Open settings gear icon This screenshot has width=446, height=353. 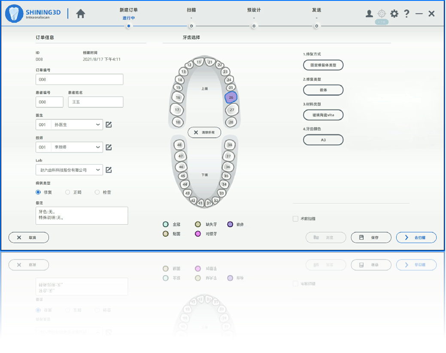[394, 14]
